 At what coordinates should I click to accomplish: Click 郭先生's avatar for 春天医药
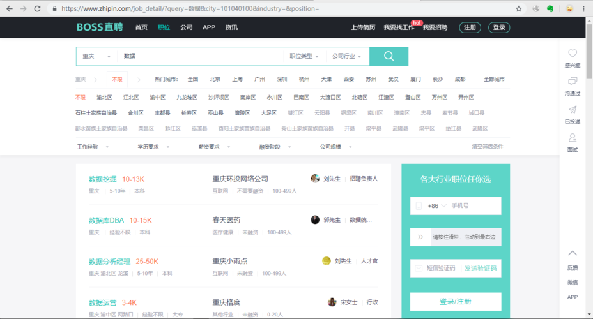pyautogui.click(x=315, y=219)
